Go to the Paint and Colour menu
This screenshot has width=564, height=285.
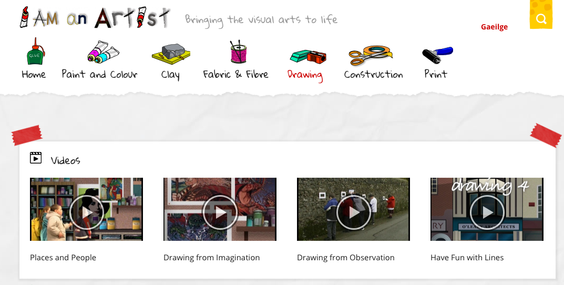click(99, 74)
